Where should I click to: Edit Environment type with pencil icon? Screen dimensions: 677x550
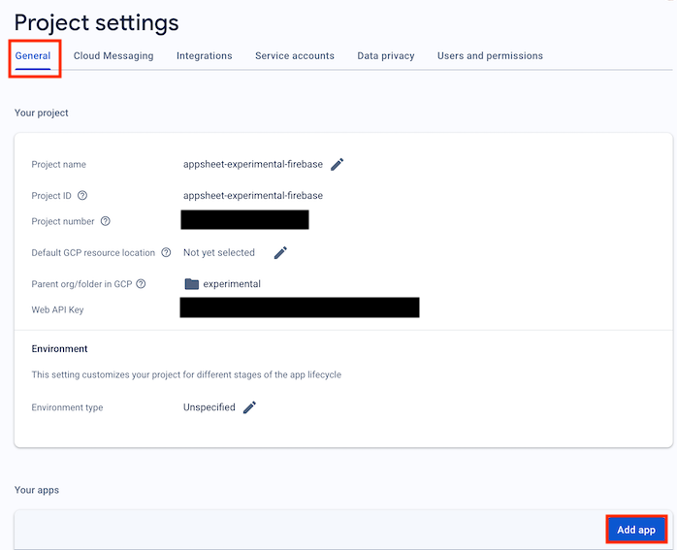249,407
